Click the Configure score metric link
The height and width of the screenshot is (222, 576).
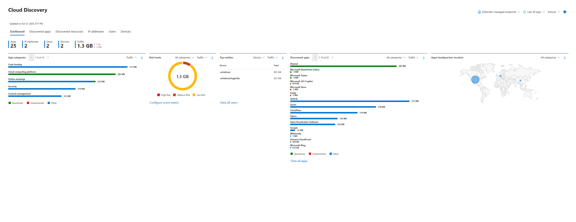click(x=164, y=103)
